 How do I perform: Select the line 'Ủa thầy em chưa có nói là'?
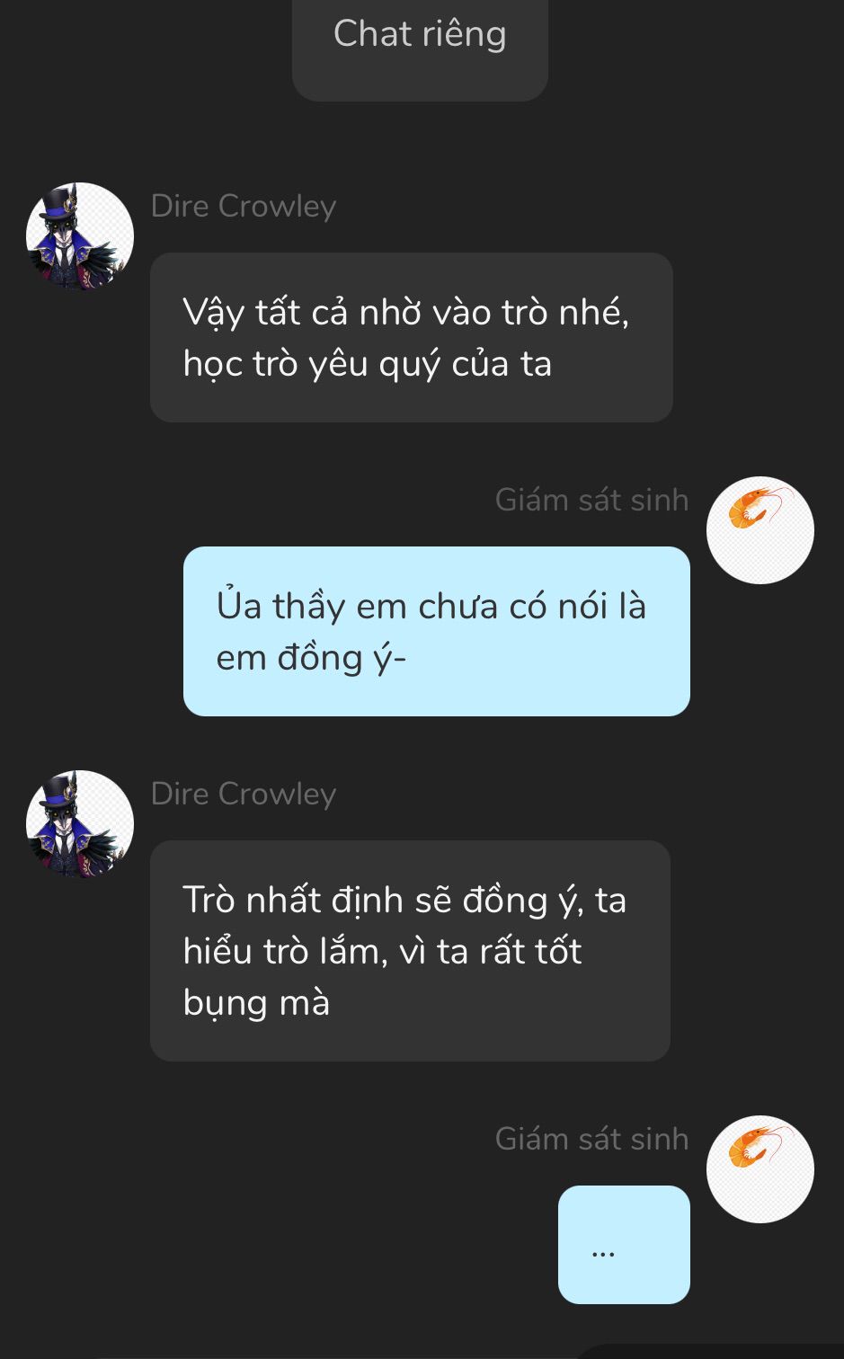tap(431, 607)
